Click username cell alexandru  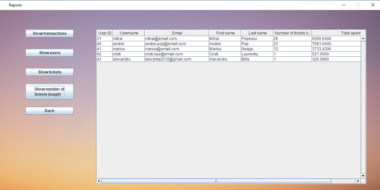coord(129,59)
